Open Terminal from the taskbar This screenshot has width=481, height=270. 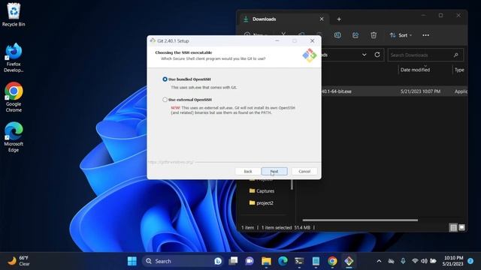(299, 261)
